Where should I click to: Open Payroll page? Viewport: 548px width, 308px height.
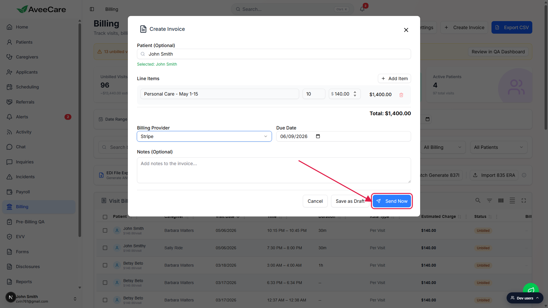pyautogui.click(x=39, y=192)
